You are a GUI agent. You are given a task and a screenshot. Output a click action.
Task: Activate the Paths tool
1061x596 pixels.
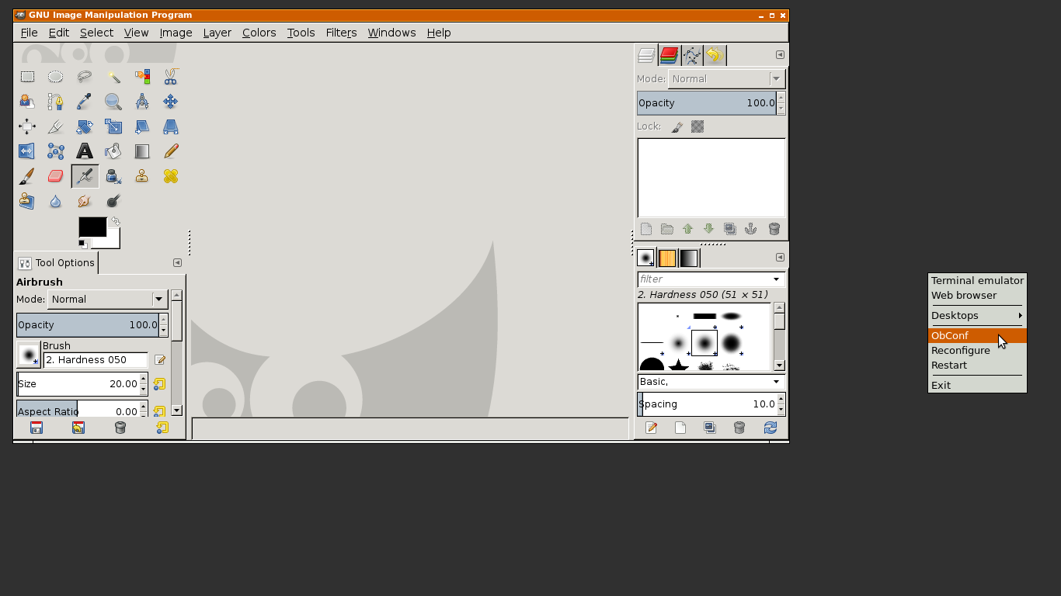55,101
